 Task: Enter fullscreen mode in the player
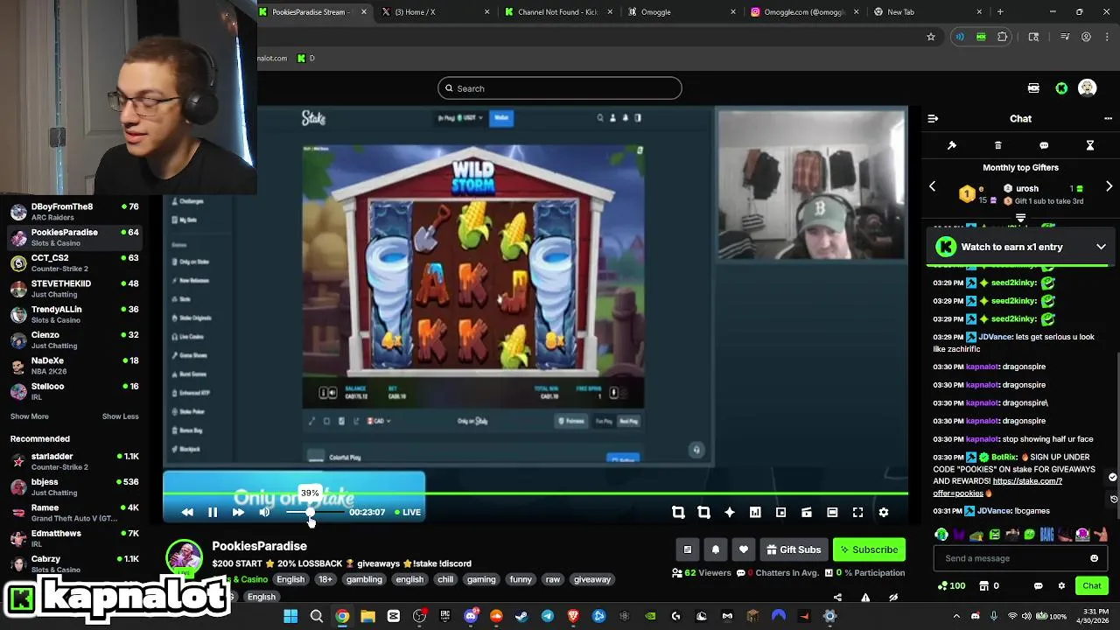tap(857, 513)
